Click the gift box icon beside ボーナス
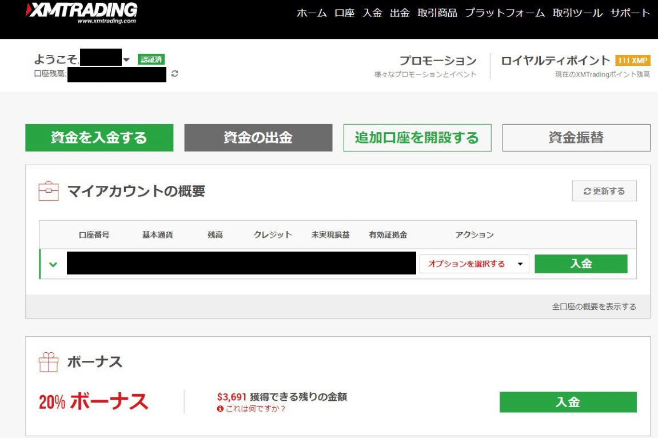The image size is (658, 438). 49,362
